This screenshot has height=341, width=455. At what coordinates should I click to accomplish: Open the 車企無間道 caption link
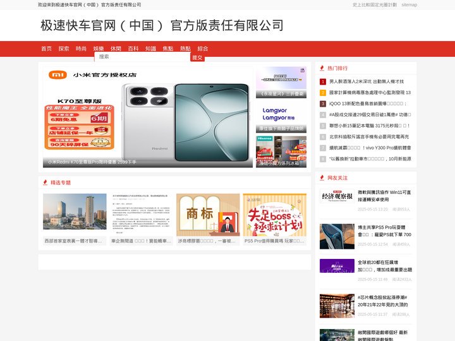point(141,241)
